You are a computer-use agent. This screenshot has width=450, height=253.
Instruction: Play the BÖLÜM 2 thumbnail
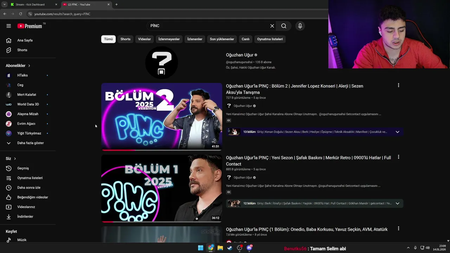point(162,117)
